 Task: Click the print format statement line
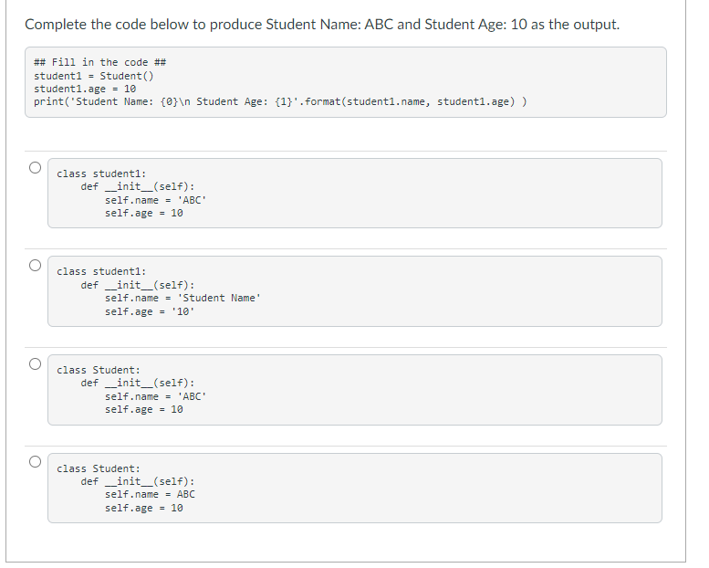tap(280, 102)
